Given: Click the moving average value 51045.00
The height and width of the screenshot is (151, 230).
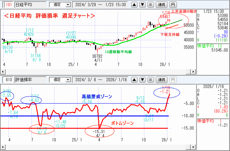Looking at the screenshot, I should (219, 50).
